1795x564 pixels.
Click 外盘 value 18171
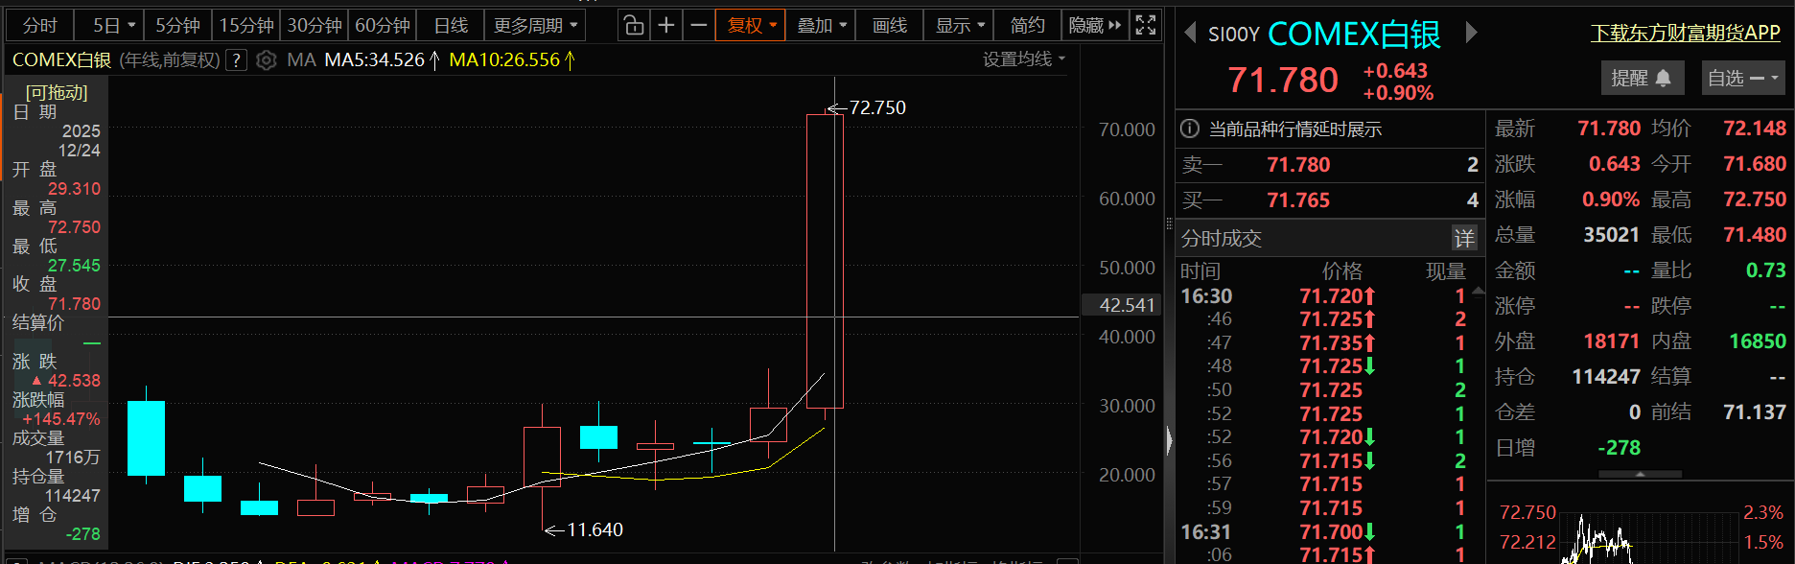click(x=1612, y=341)
